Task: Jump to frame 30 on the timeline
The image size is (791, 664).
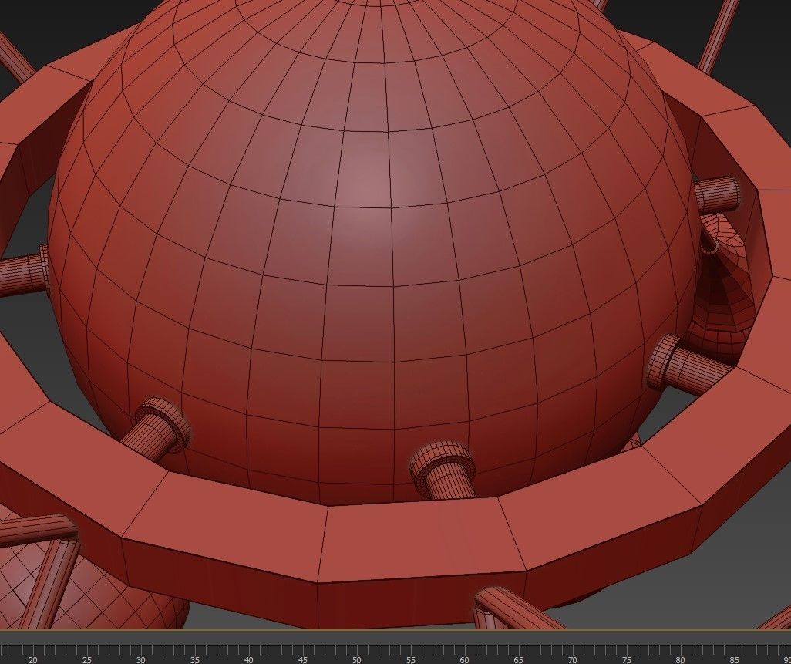Action: 141,659
